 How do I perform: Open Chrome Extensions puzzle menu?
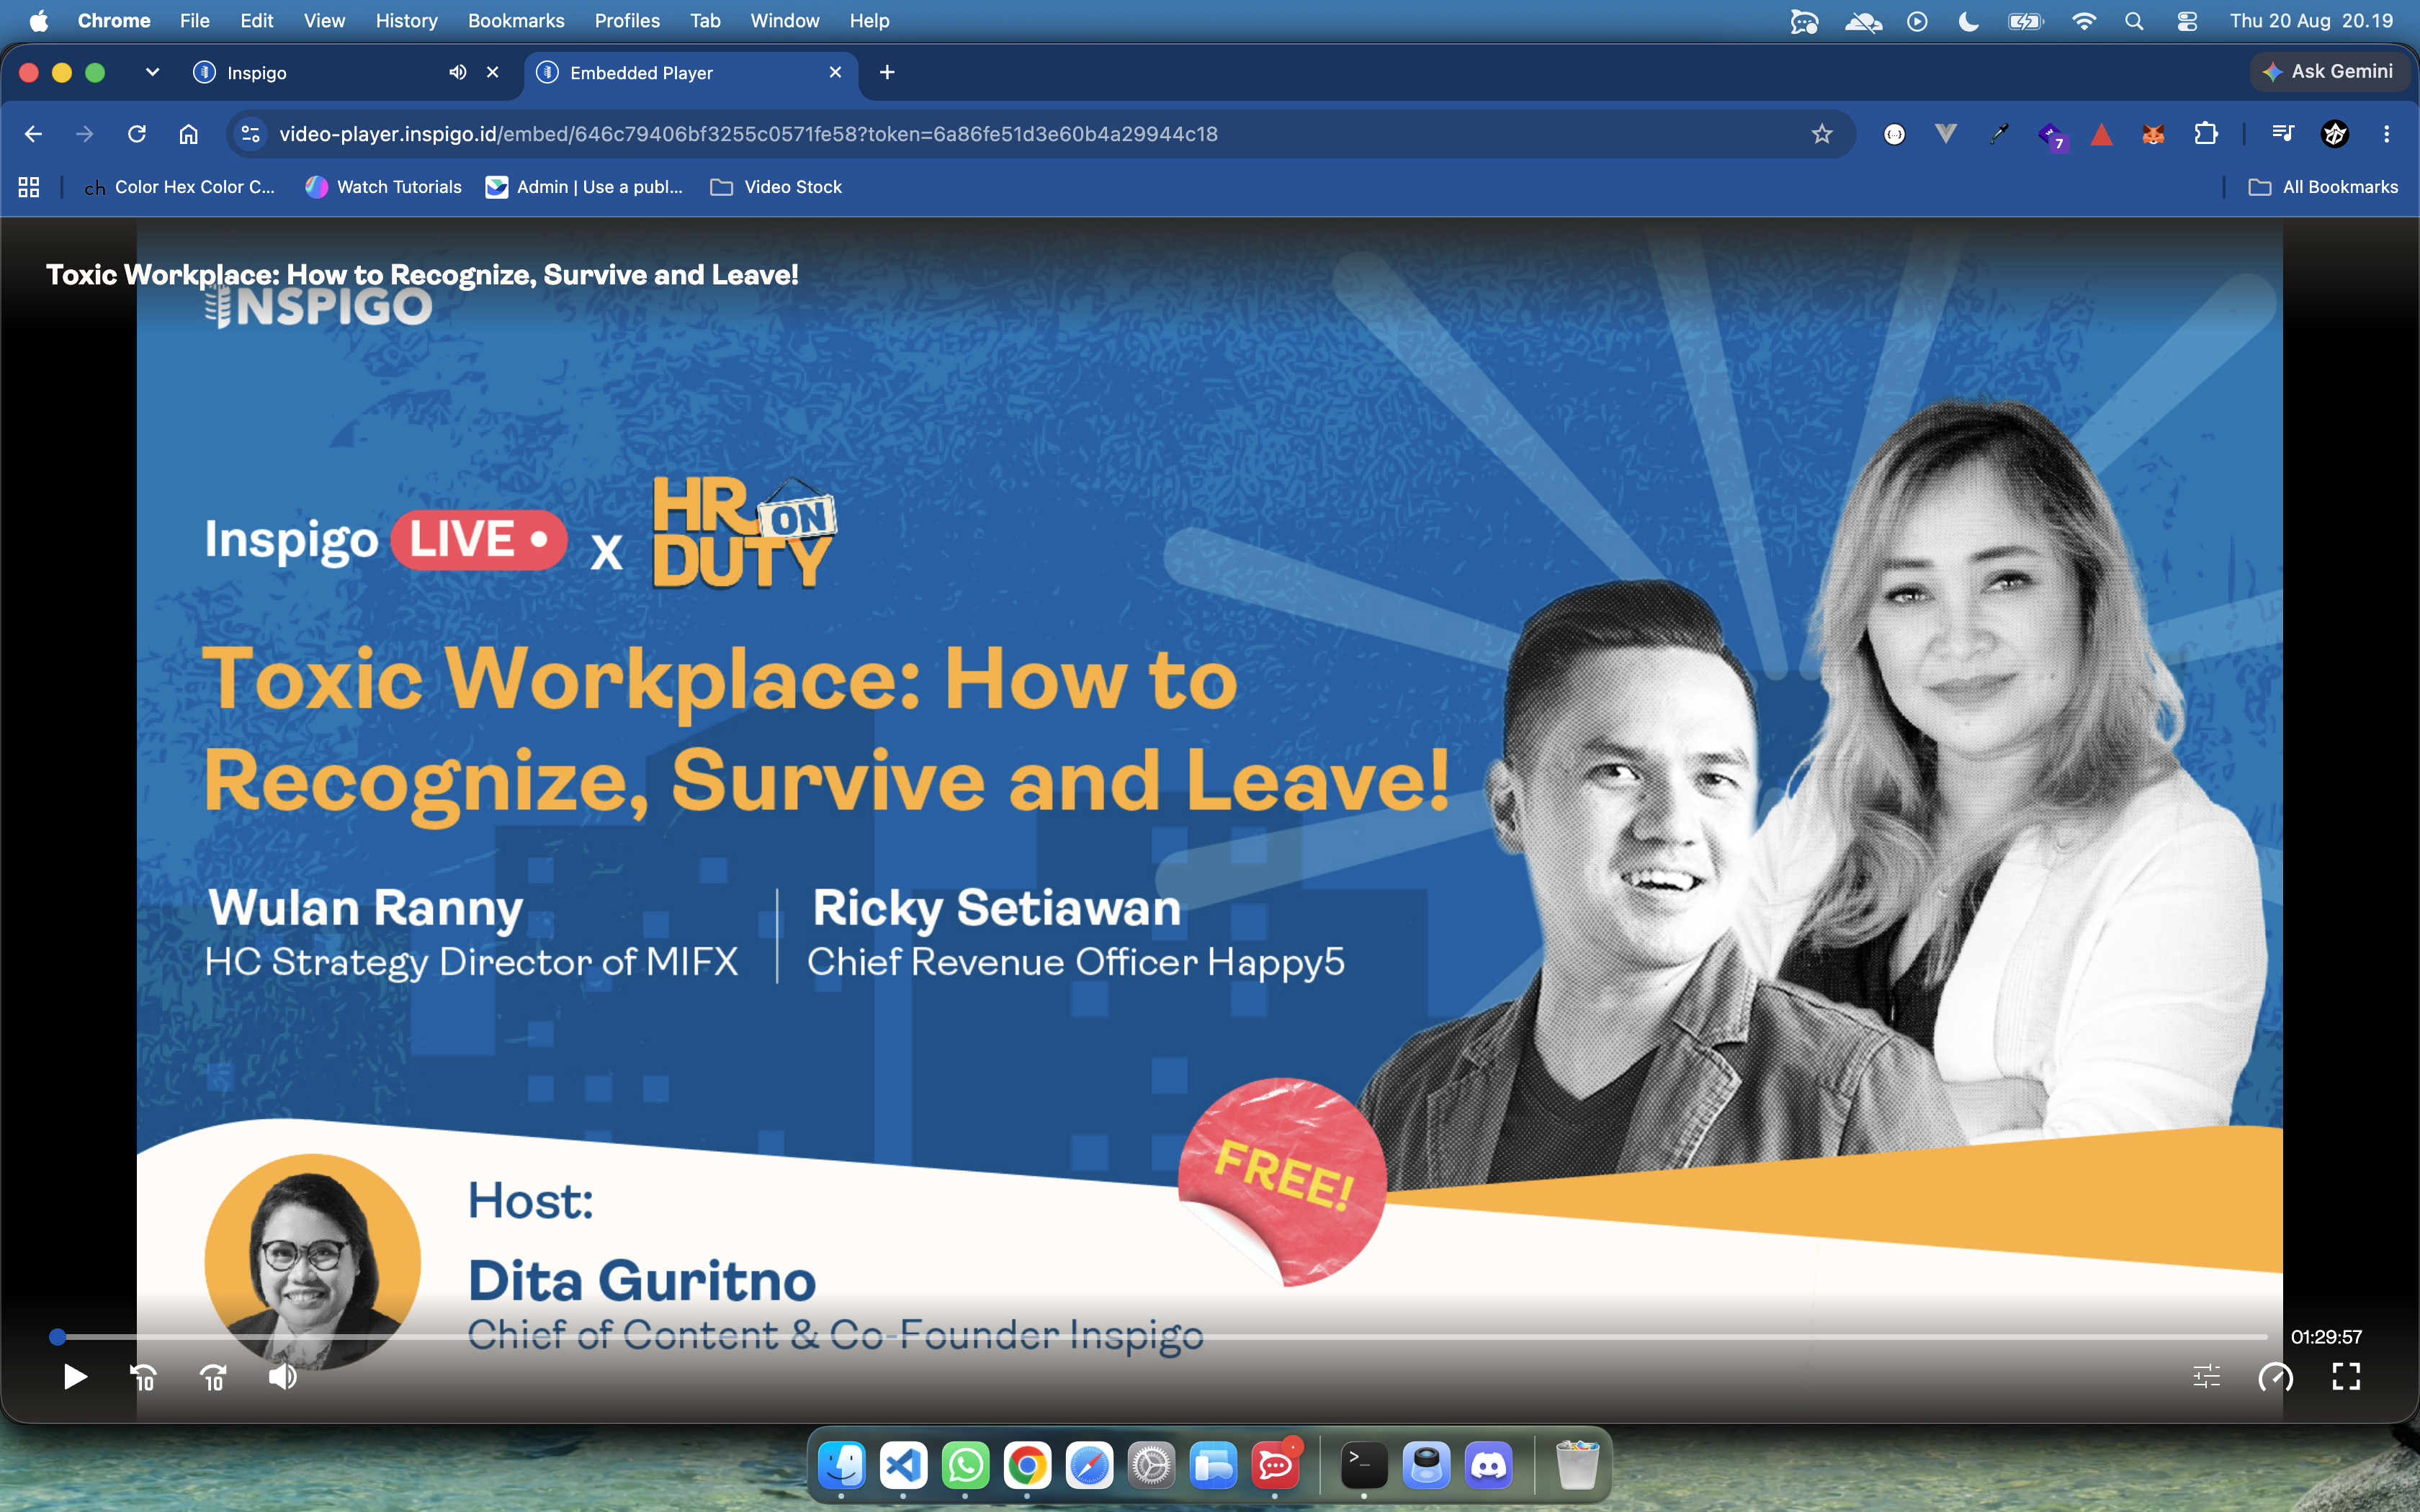[x=2206, y=134]
